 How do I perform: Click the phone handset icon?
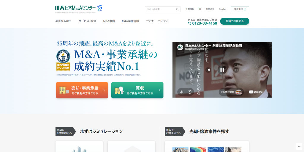[x=190, y=23]
